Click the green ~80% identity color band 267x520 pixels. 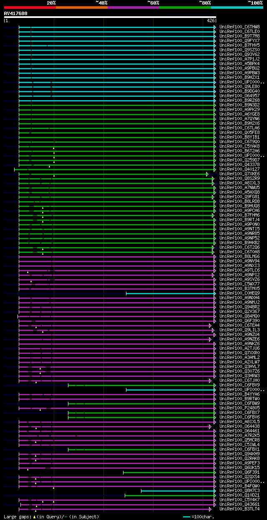tap(185, 8)
